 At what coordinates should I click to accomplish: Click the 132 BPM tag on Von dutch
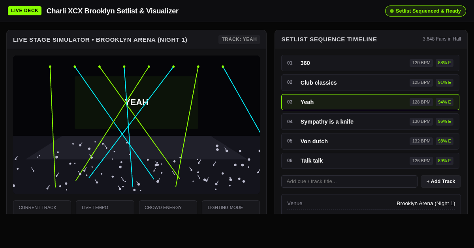(x=421, y=141)
